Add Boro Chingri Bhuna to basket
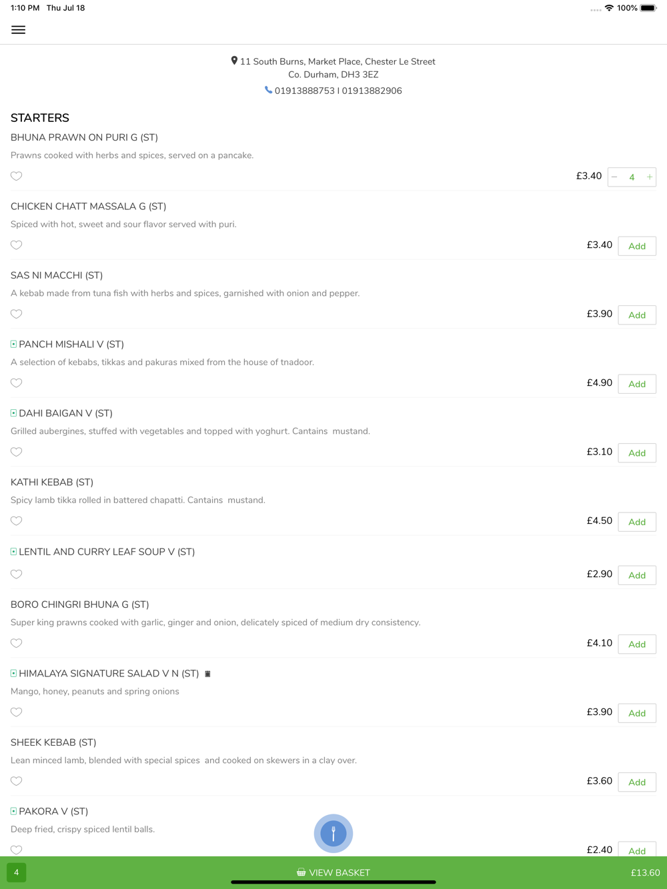Viewport: 667px width, 889px height. click(x=637, y=644)
